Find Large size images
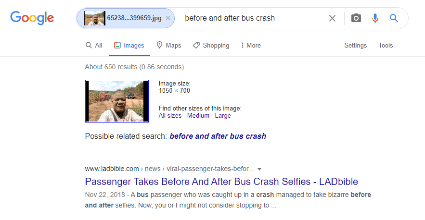Screen dimensions: 425x220 pyautogui.click(x=223, y=116)
